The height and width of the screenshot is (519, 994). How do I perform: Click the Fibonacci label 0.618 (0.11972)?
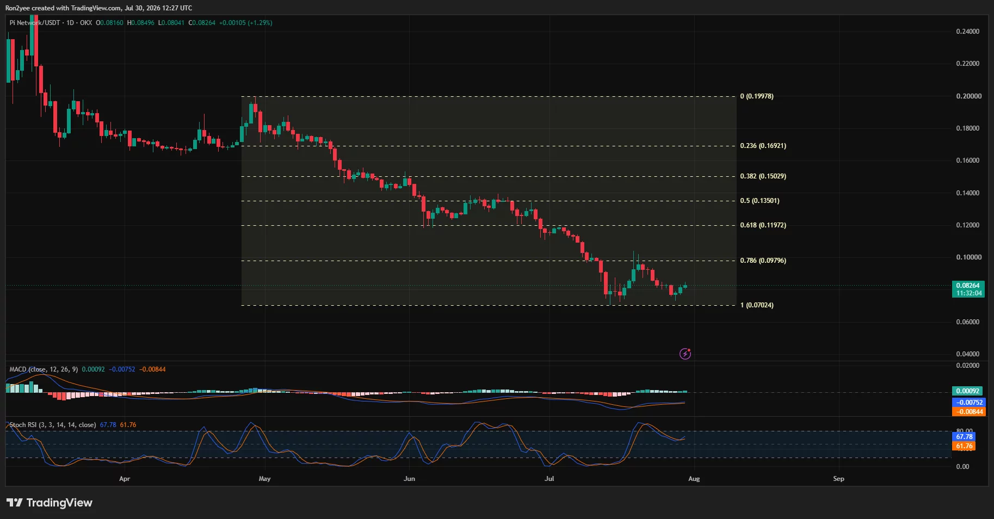tap(763, 225)
